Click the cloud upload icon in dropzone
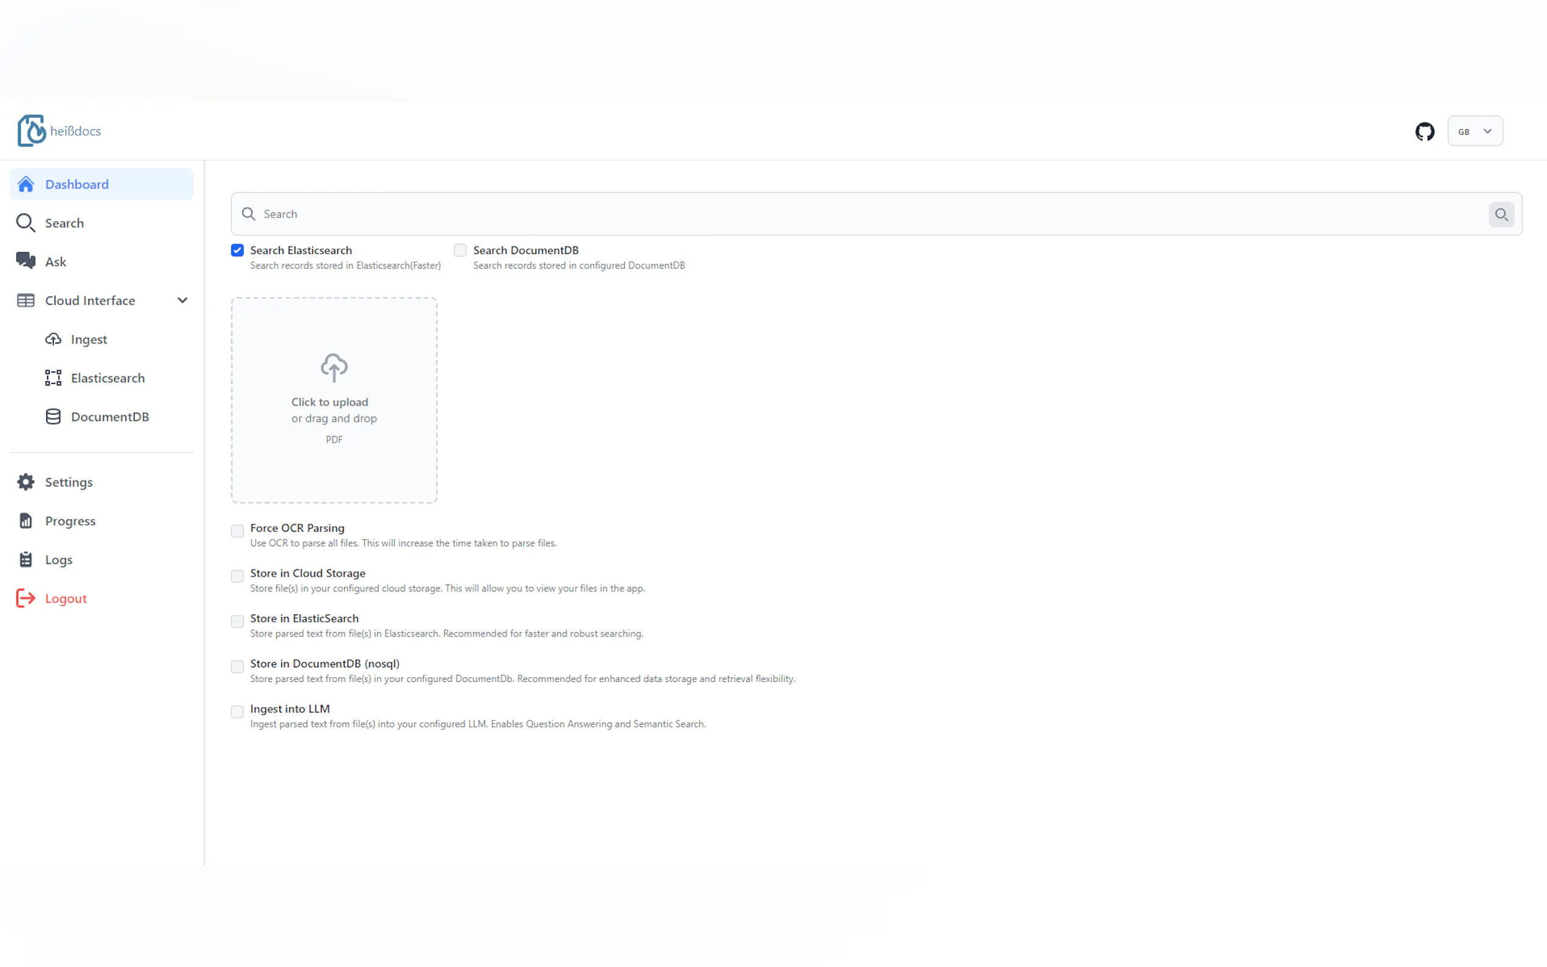Viewport: 1547px width, 967px height. click(334, 368)
